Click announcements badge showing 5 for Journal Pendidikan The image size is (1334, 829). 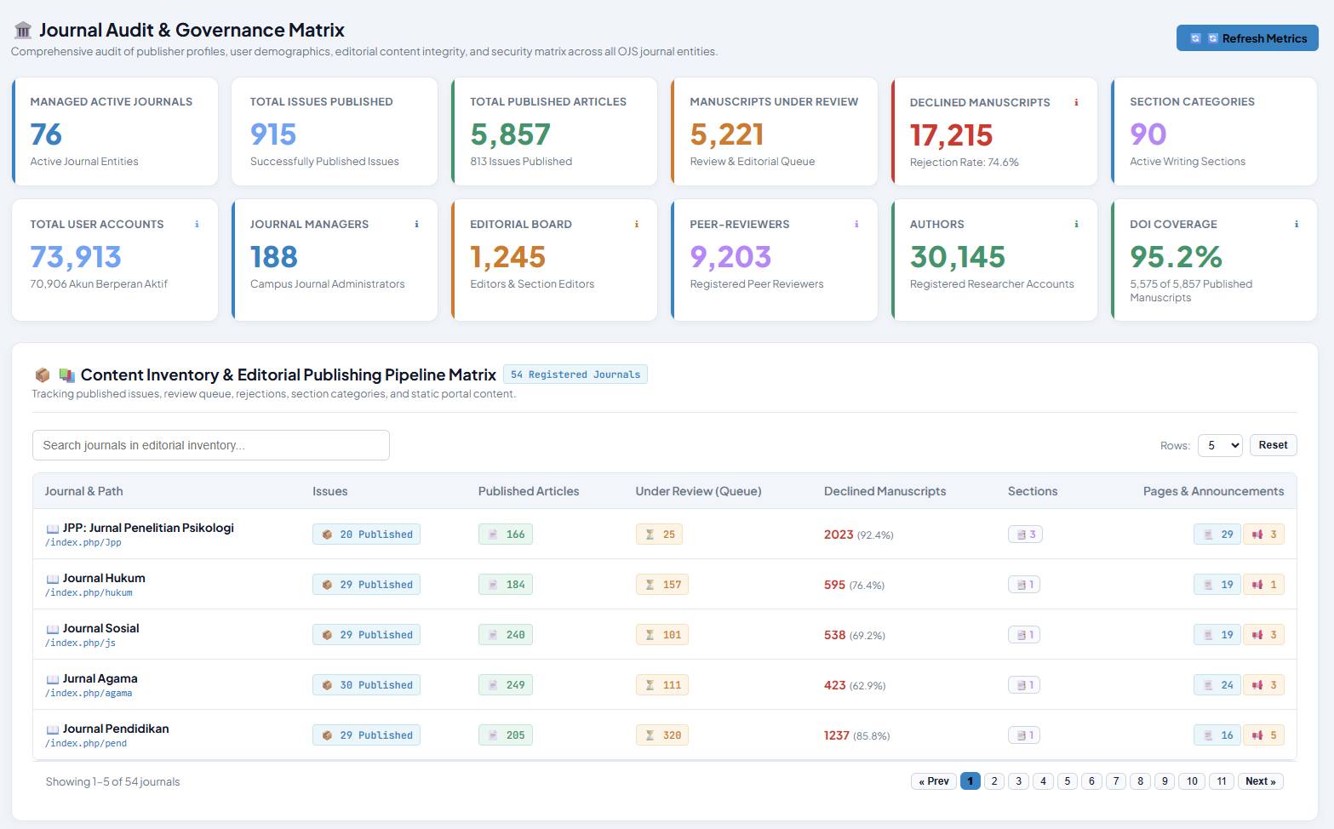(x=1263, y=735)
